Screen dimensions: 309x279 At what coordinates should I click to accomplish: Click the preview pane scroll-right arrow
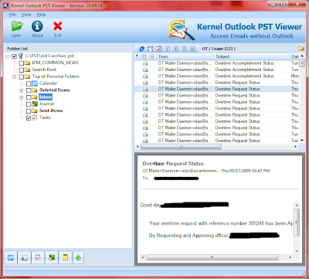click(290, 257)
